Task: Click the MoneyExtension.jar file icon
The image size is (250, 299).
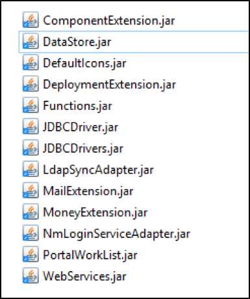Action: 31,212
